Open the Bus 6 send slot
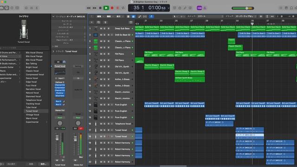Image resolution: width=297 pixels, height=167 pixels. click(58, 101)
